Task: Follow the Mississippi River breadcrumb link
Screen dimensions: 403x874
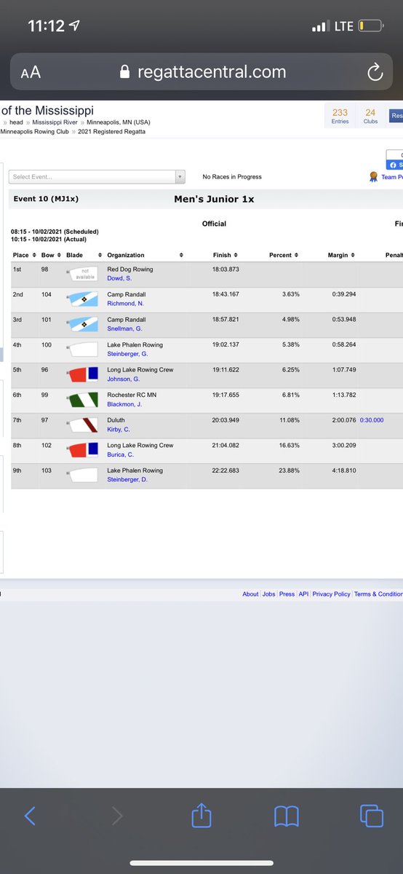Action: pyautogui.click(x=54, y=123)
